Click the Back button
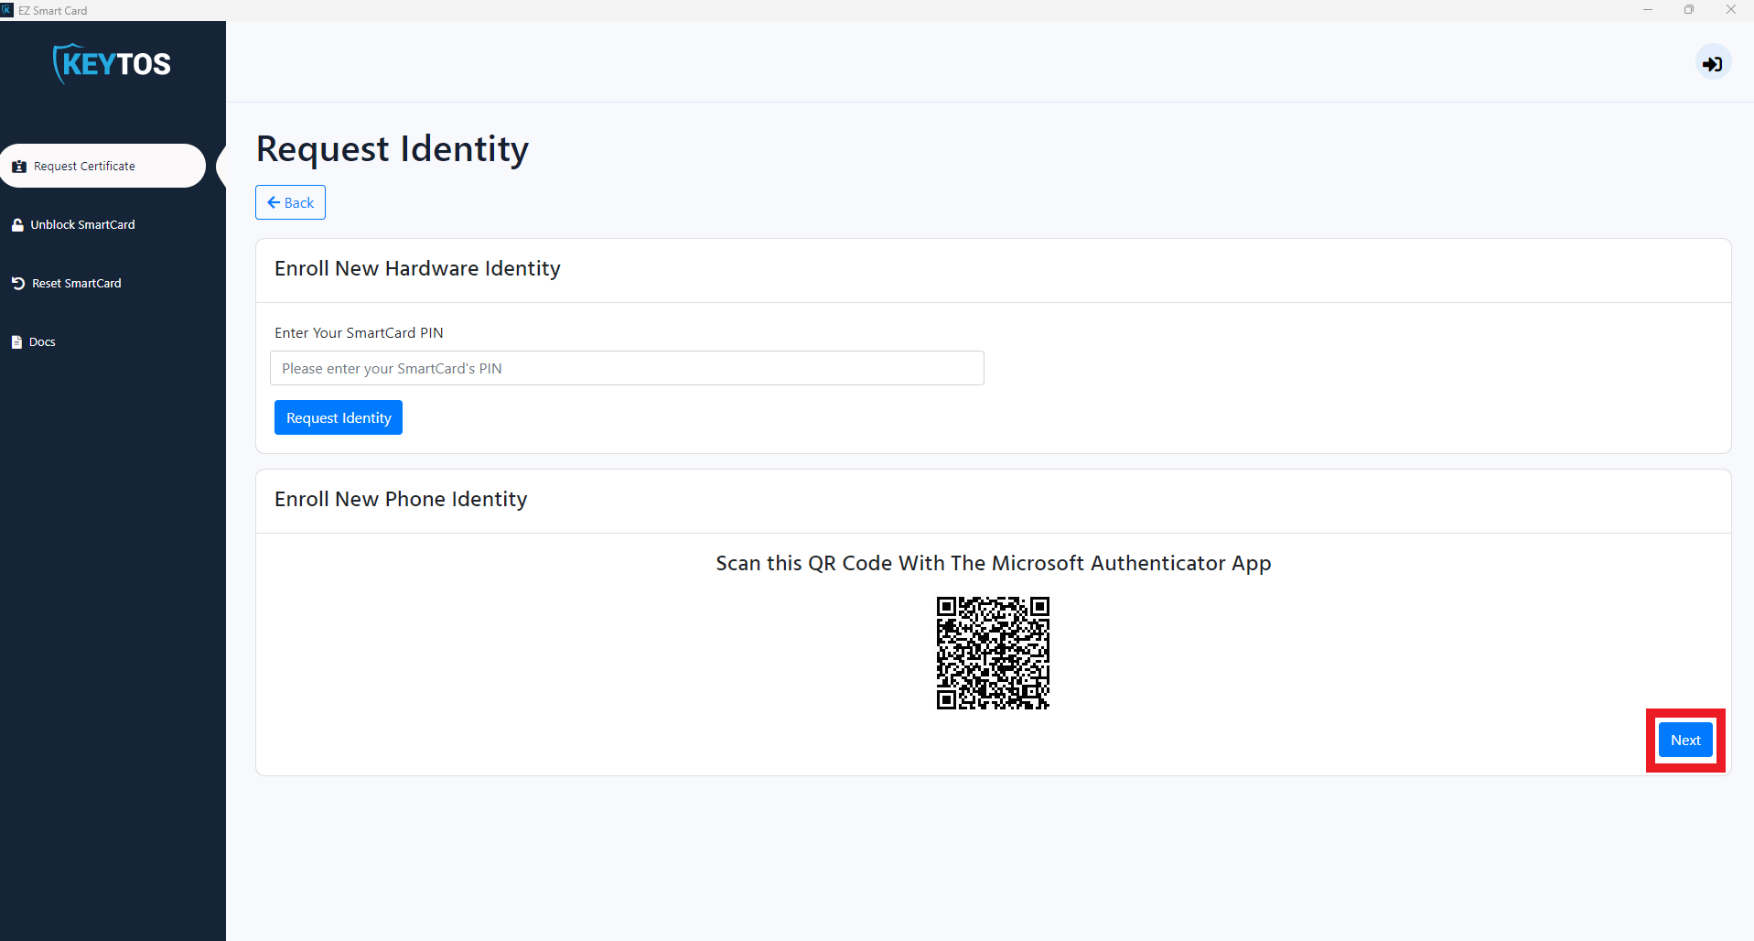 coord(290,202)
